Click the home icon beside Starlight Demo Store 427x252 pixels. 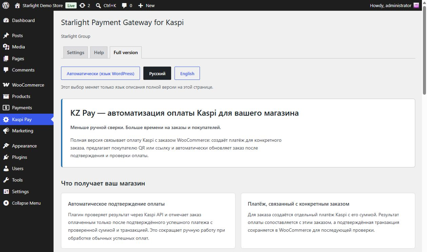click(x=18, y=5)
